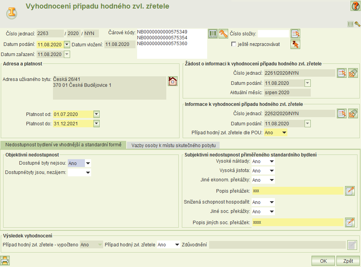Screen dimensions: 361x267
Task: Click the Číslo složky input field
Action: (x=273, y=33)
